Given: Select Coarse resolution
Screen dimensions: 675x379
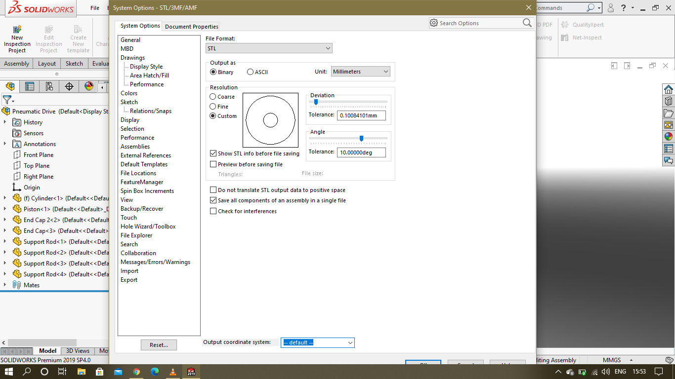Looking at the screenshot, I should pos(213,97).
